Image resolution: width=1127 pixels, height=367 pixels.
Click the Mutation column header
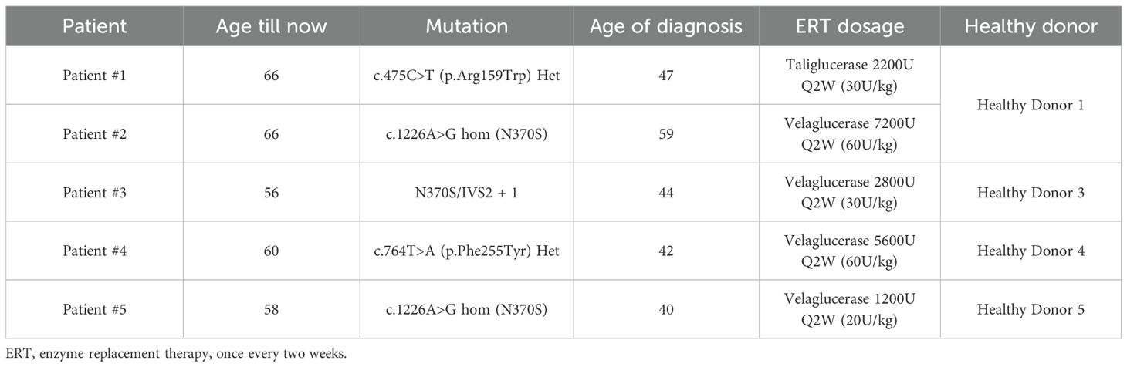(x=466, y=26)
